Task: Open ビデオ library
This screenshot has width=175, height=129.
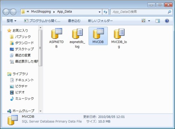Action: click(x=17, y=92)
